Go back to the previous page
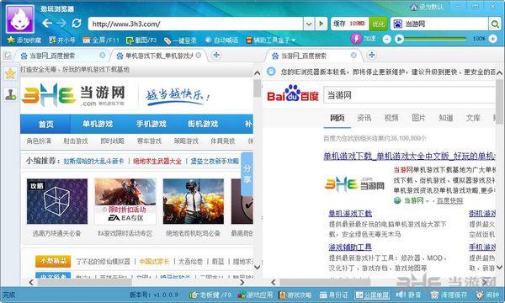The image size is (505, 303). click(47, 24)
